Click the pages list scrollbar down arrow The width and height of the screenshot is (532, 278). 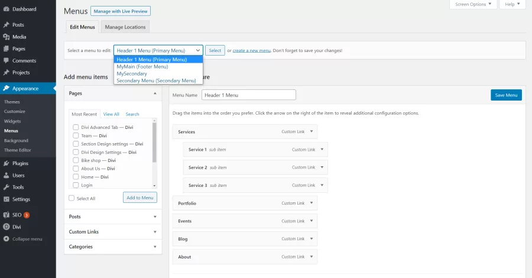coord(154,186)
